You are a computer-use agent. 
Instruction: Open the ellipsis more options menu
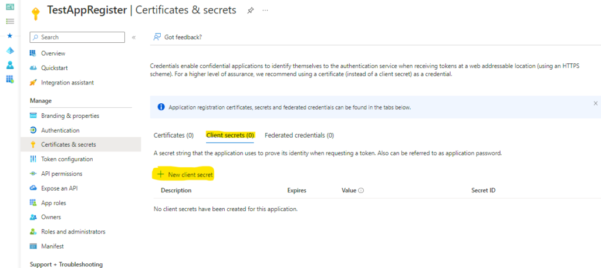coord(265,11)
